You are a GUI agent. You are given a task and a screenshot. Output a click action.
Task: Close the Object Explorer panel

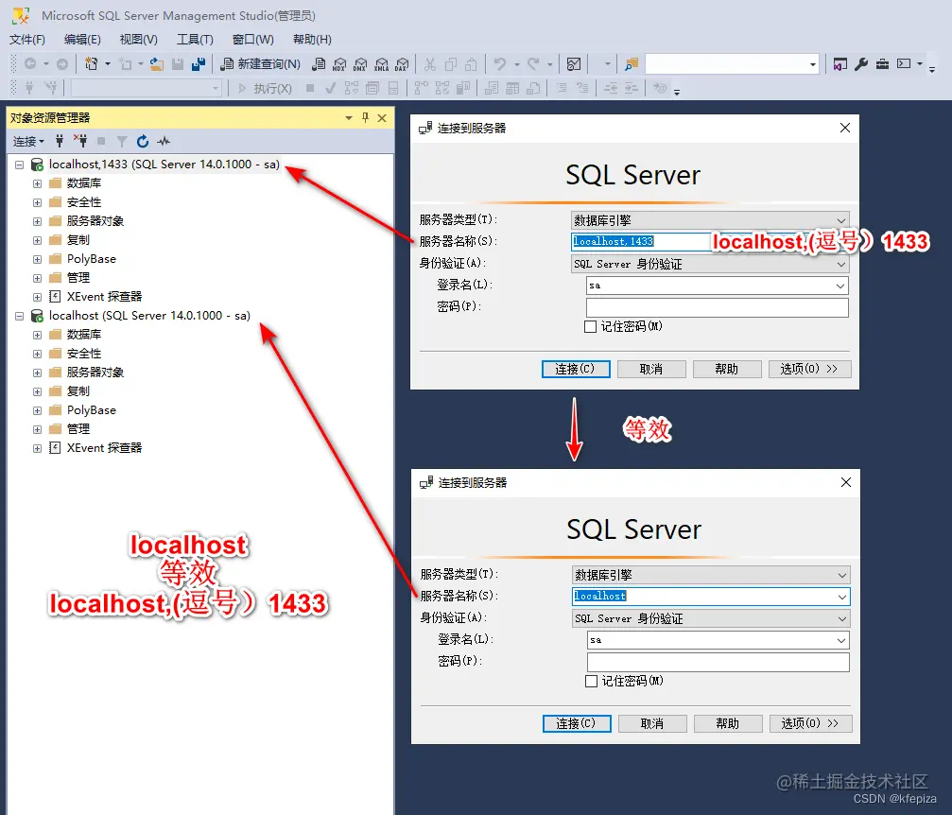tap(382, 118)
